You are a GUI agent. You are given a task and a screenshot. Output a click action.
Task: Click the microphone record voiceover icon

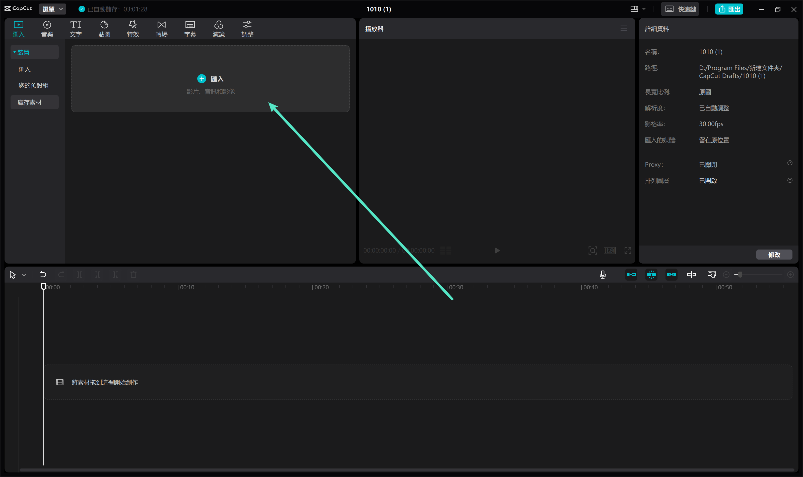tap(603, 275)
